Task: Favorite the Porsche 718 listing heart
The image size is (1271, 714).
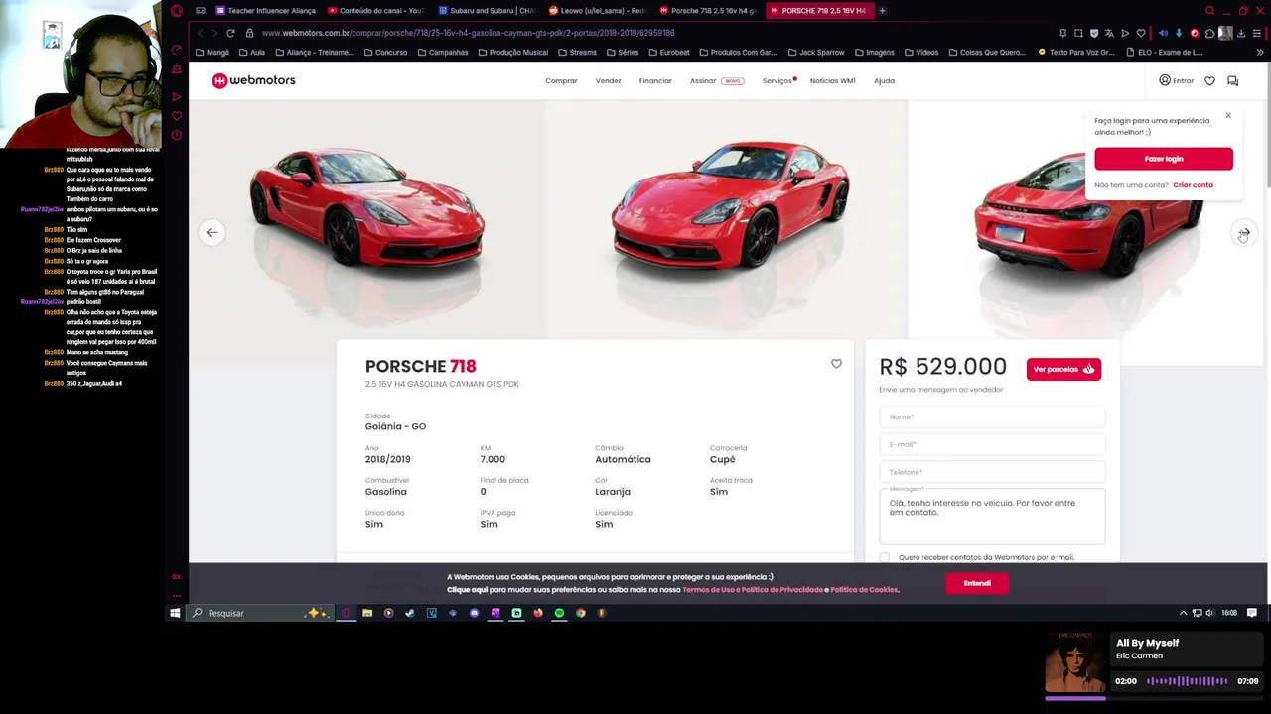Action: tap(836, 364)
